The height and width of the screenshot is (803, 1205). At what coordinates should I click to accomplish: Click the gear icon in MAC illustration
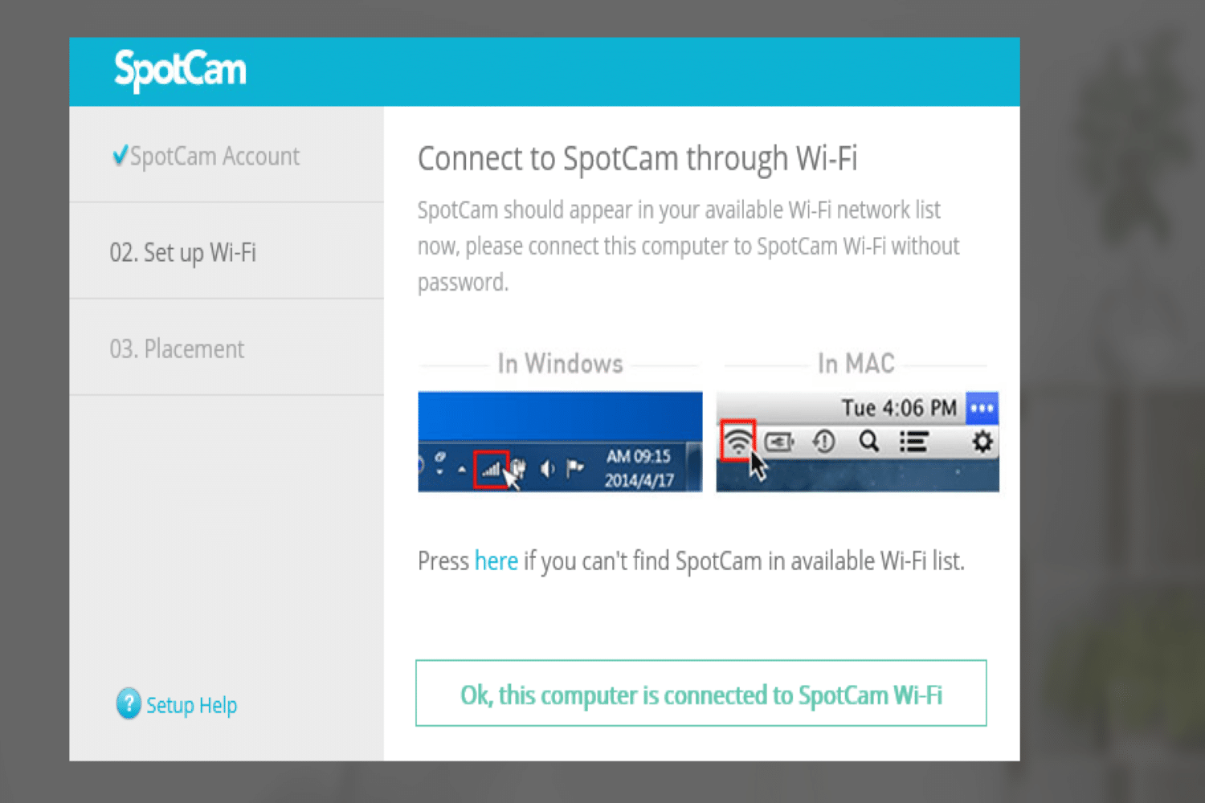pos(982,442)
